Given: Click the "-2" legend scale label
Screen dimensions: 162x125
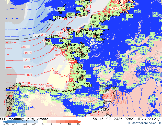Looking at the screenshot, I should [34, 124].
